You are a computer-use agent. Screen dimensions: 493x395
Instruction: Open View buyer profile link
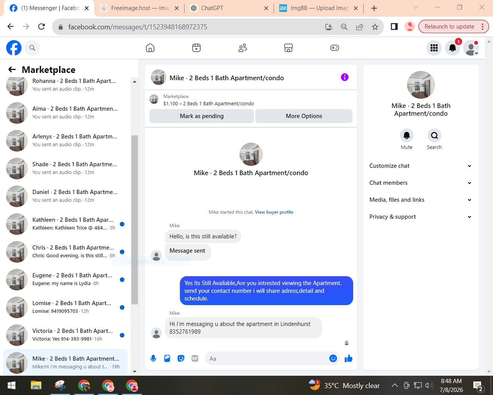[x=274, y=212]
